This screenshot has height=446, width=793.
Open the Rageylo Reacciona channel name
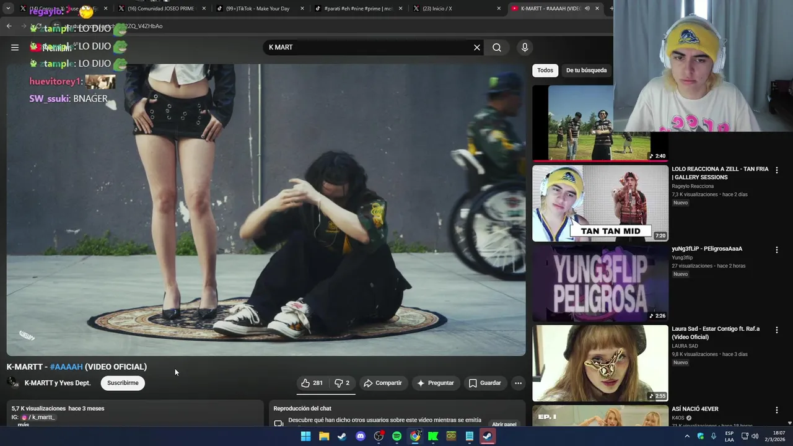[x=693, y=186]
